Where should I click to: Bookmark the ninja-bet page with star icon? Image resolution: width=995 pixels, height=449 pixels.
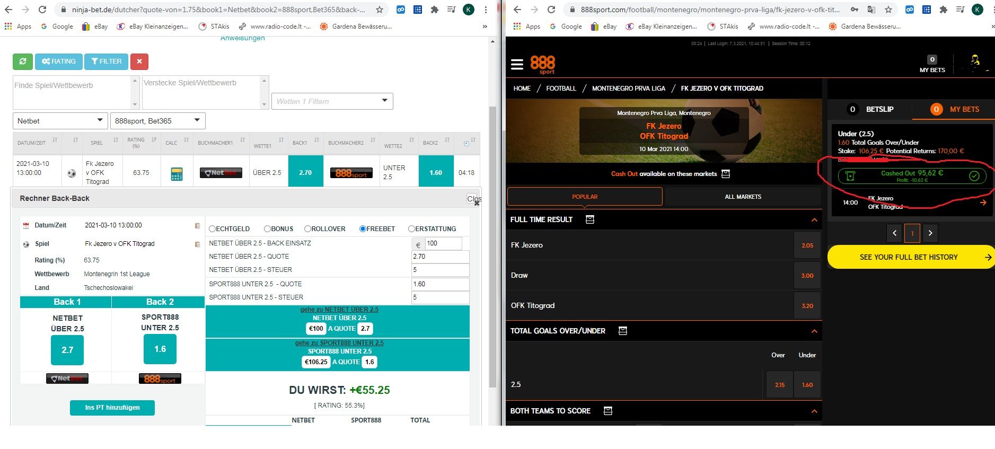[x=380, y=10]
